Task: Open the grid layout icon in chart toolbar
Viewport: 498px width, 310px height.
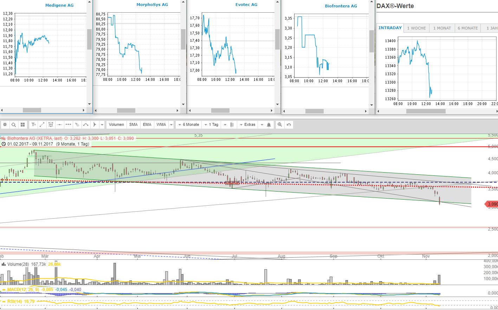Action: tap(22, 125)
